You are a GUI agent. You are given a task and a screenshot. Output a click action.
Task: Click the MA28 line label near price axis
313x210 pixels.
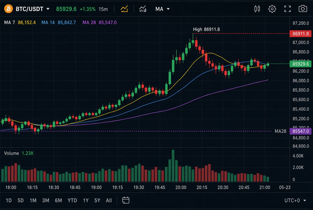(281, 131)
